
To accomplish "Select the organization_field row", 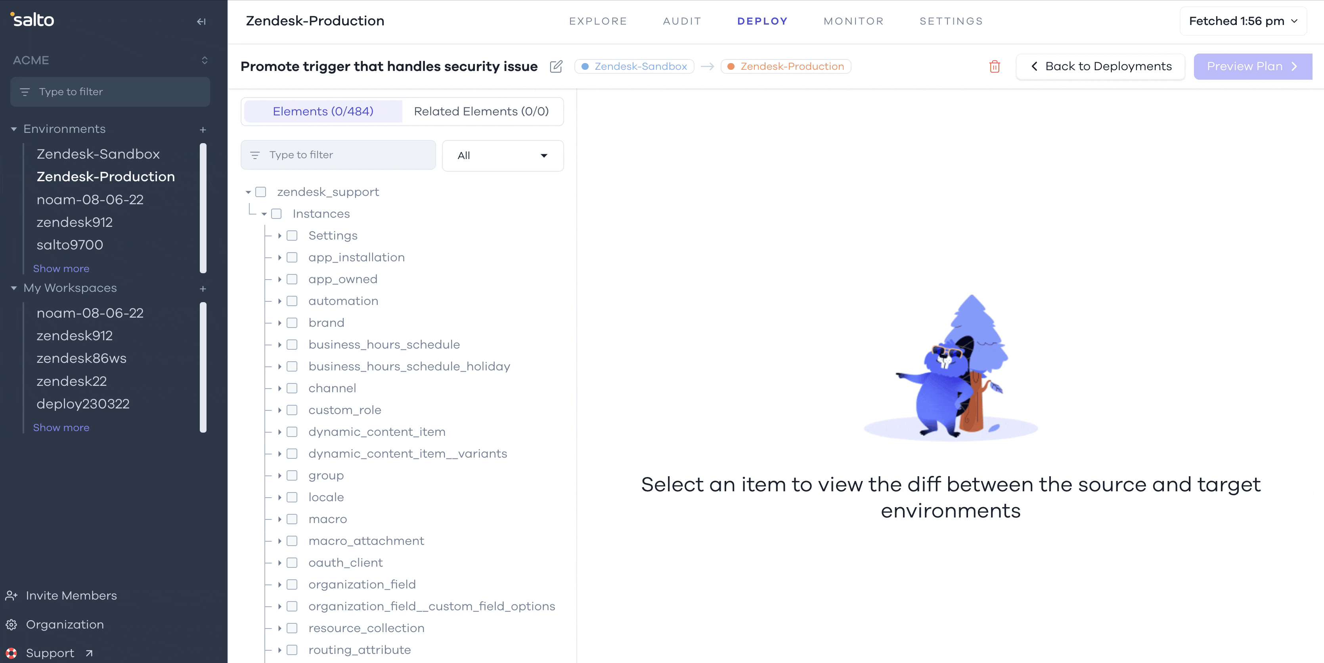I will pos(362,584).
